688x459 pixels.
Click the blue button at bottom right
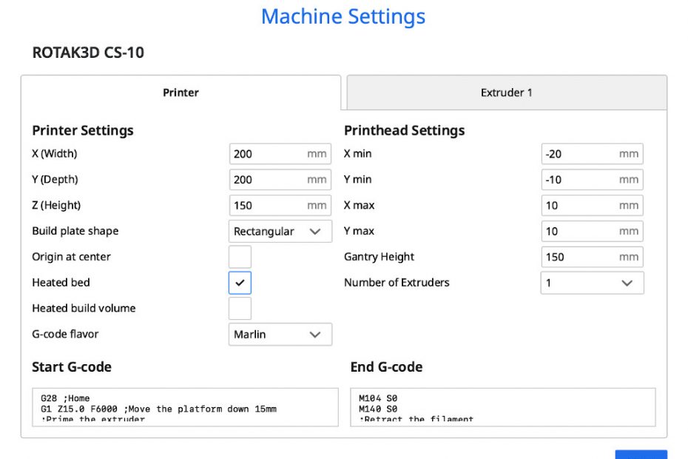click(x=641, y=454)
